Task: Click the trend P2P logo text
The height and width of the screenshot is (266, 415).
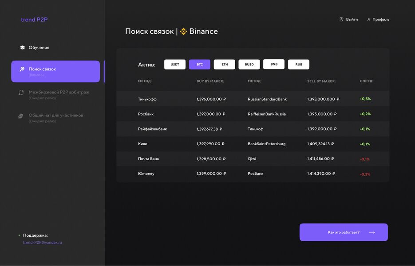Action: point(34,19)
